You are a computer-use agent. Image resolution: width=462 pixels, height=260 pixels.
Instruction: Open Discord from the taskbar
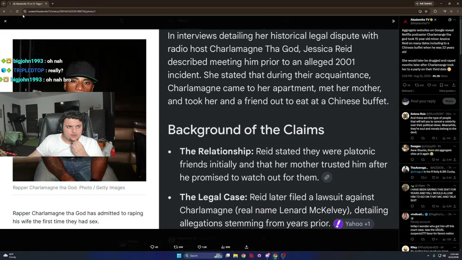coord(267,256)
